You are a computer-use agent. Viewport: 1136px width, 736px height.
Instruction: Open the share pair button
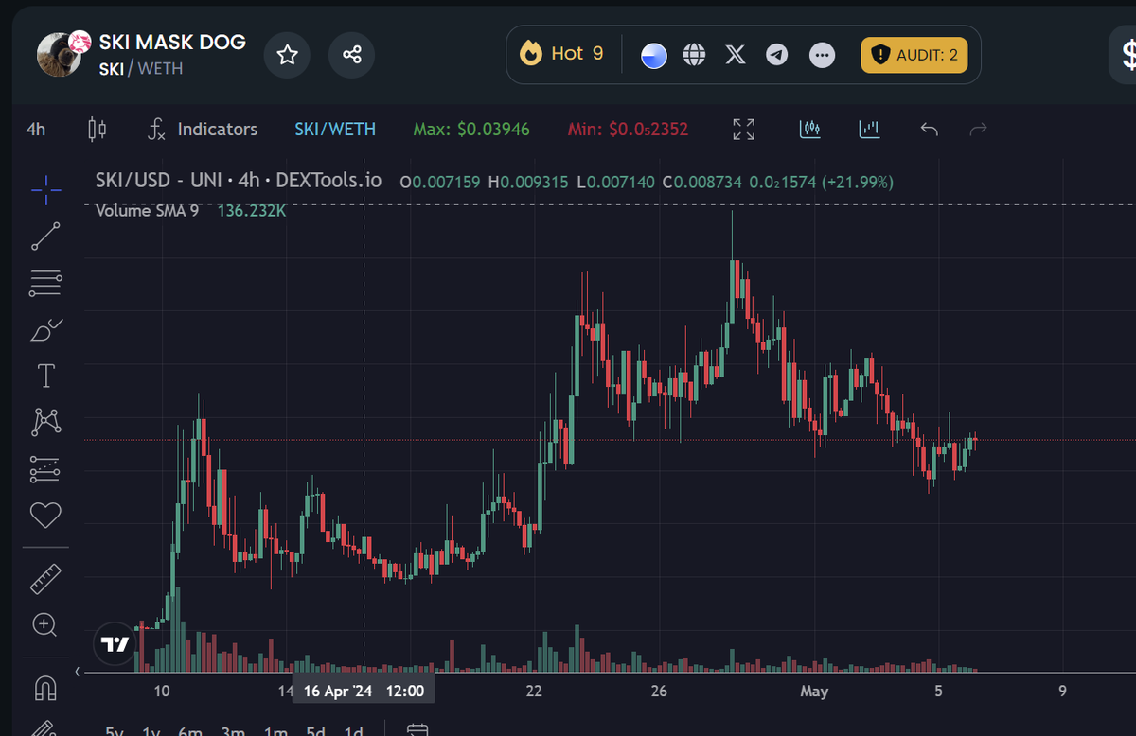point(351,55)
